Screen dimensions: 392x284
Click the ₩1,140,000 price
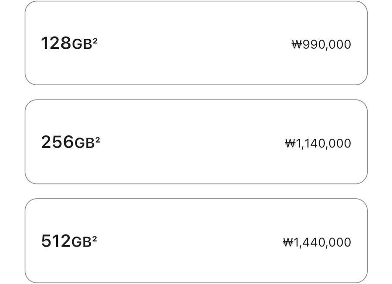[x=318, y=143]
